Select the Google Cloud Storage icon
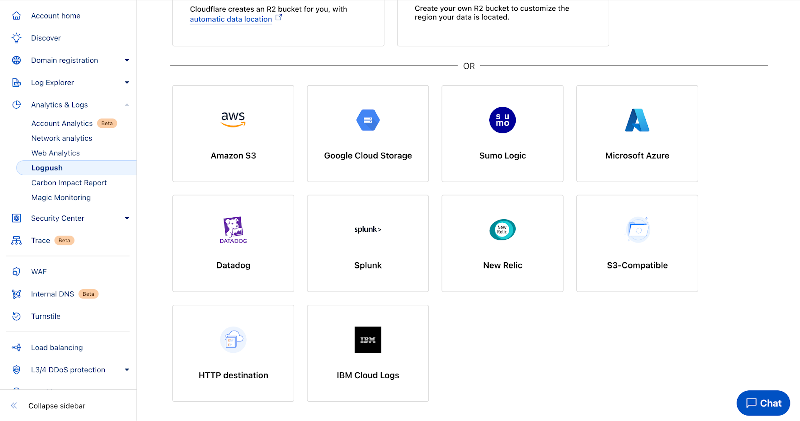 tap(368, 120)
